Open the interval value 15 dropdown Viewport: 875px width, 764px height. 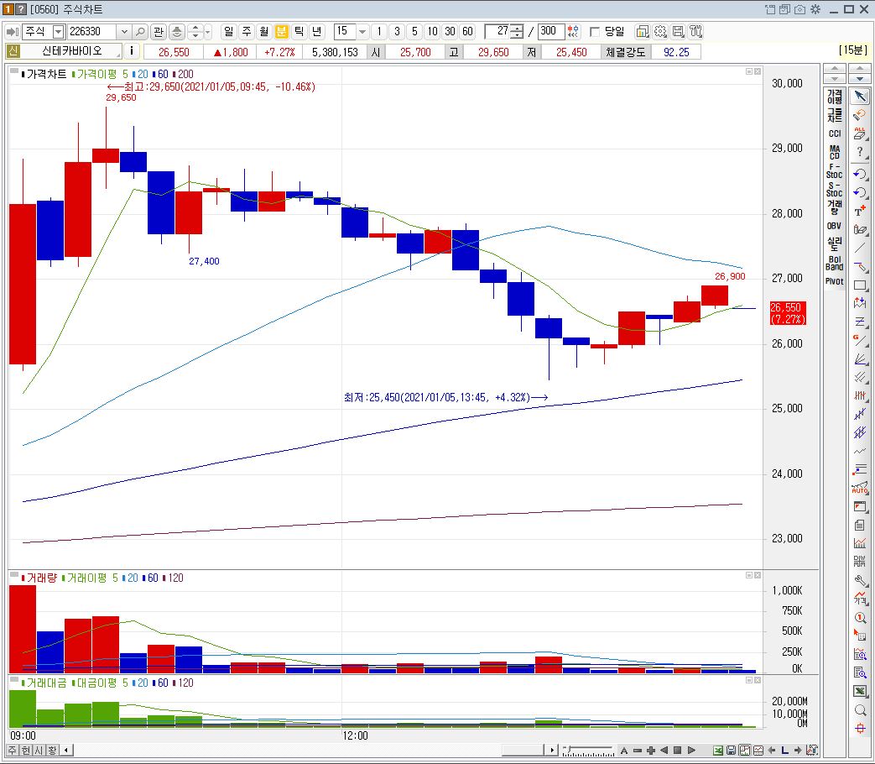[x=362, y=32]
